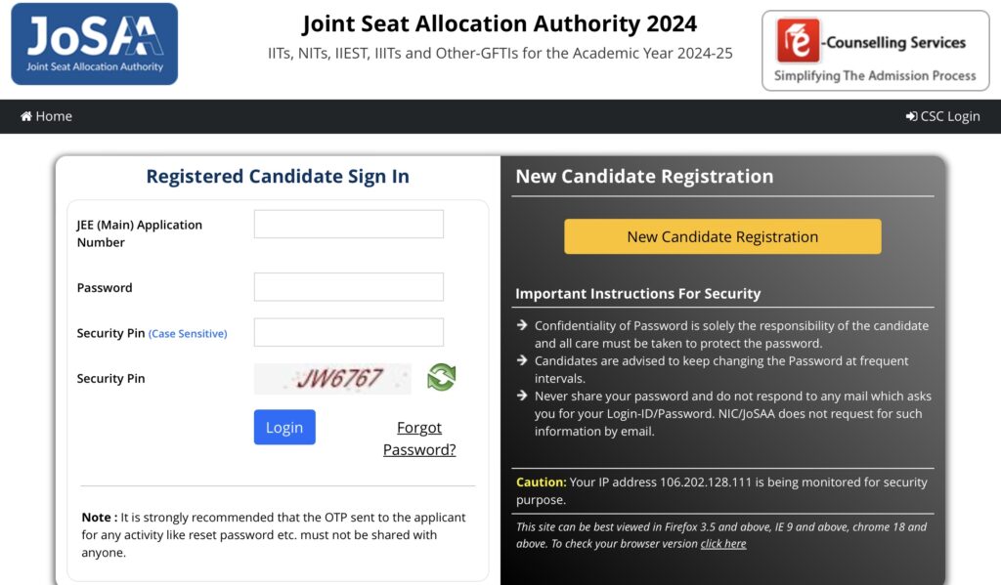This screenshot has height=585, width=1001.
Task: Click the CSC Login arrow icon
Action: (912, 116)
